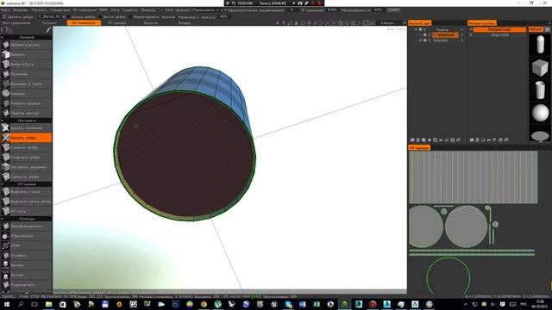552x310 pixels.
Task: Select the Split Strokes tool
Action: [26, 103]
